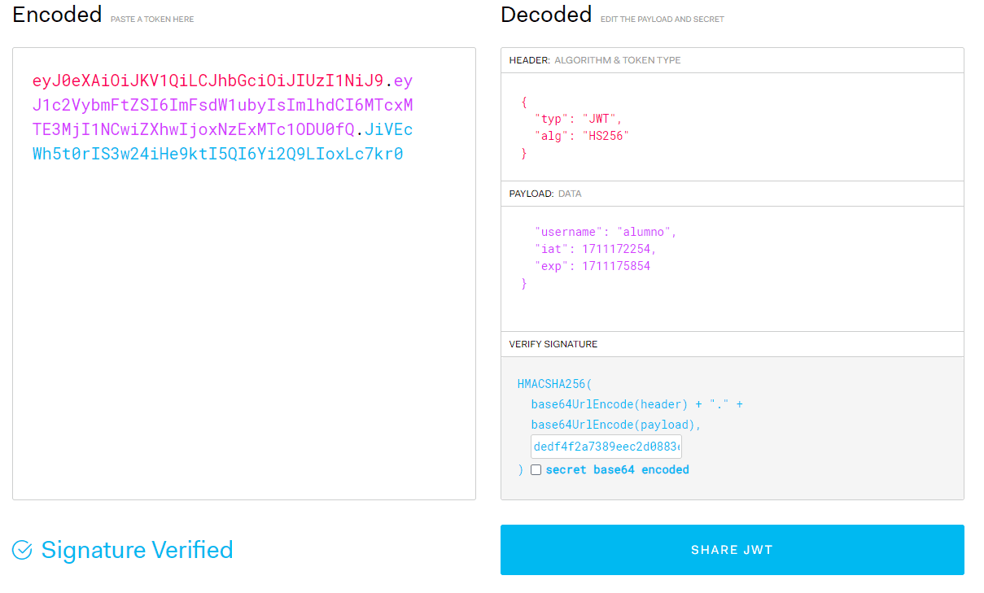
Task: Select the VERIFY SIGNATURE section label
Action: pyautogui.click(x=553, y=344)
